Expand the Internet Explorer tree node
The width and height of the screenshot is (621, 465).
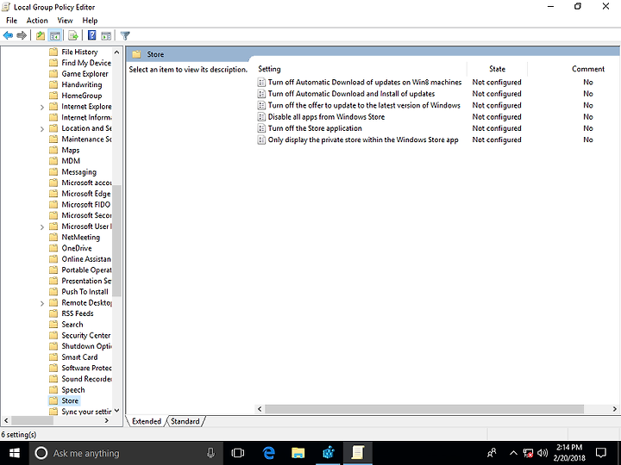pyautogui.click(x=42, y=107)
